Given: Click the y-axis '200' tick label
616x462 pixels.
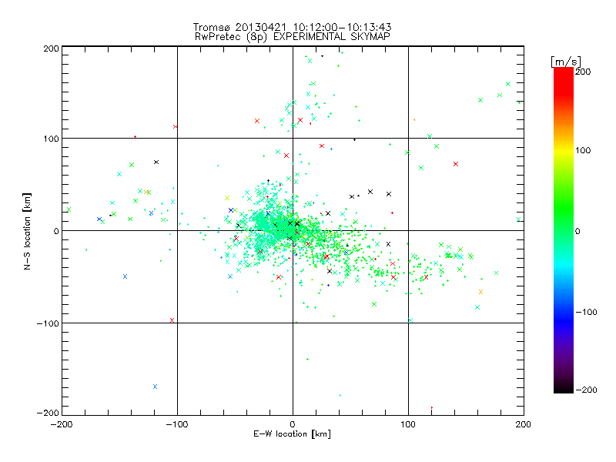Looking at the screenshot, I should pyautogui.click(x=51, y=49).
